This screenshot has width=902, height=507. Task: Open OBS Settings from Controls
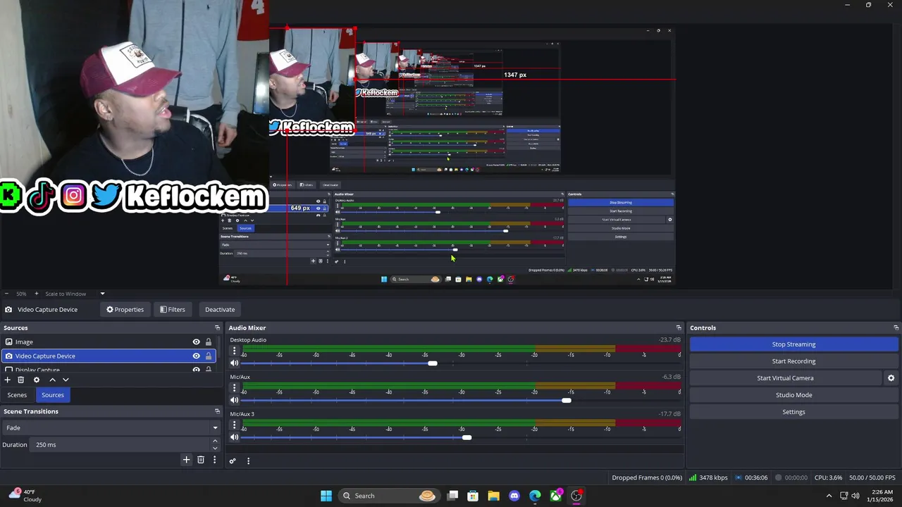point(793,412)
